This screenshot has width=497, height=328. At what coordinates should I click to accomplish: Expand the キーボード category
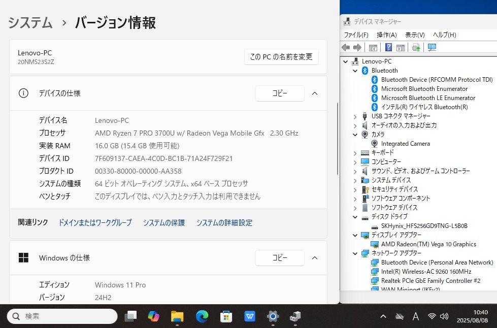point(355,153)
